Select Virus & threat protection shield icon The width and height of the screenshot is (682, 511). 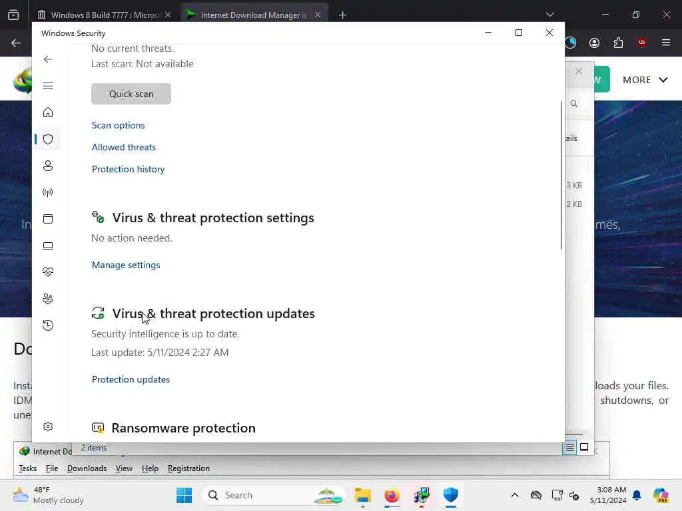coord(48,139)
